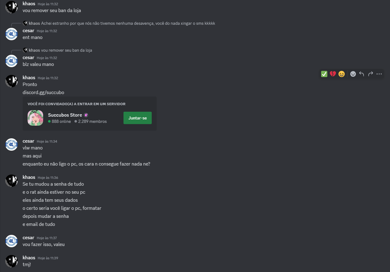Click the purple badge next to Succubos Store

coord(86,115)
